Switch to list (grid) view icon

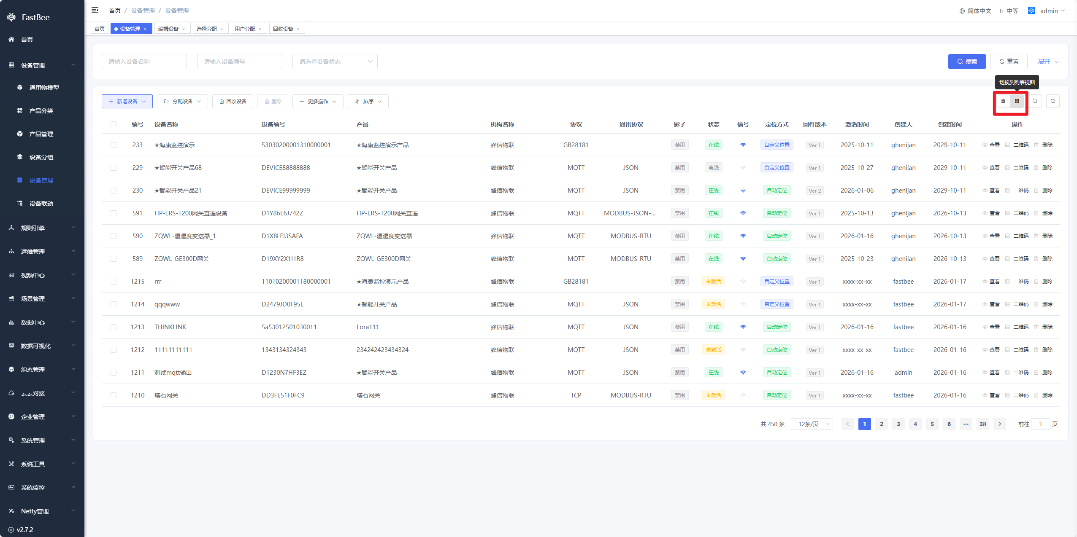point(1017,101)
